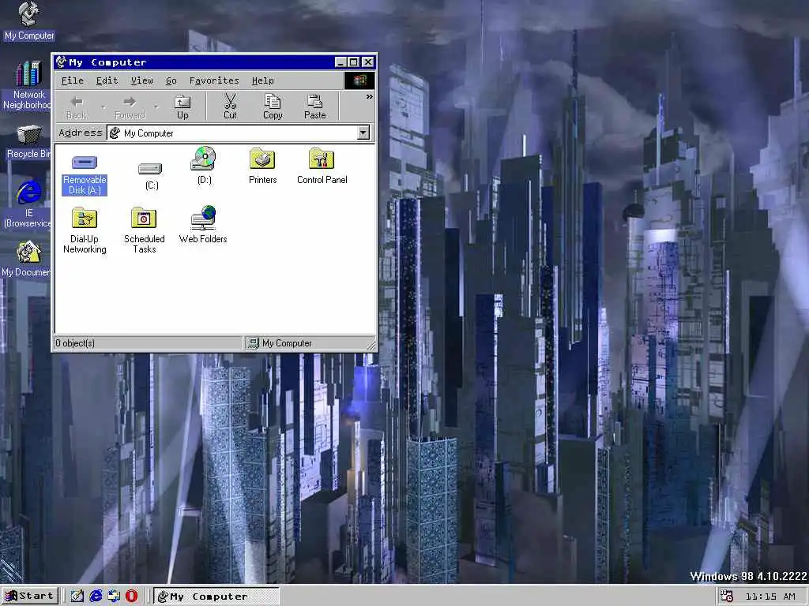Click the Copy toolbar button
The height and width of the screenshot is (606, 809).
[x=273, y=107]
